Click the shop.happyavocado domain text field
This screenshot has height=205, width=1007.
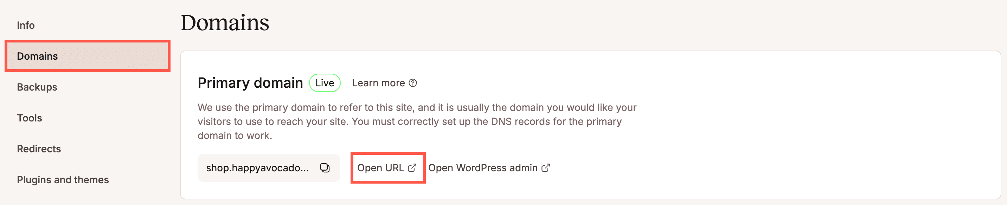pyautogui.click(x=257, y=168)
